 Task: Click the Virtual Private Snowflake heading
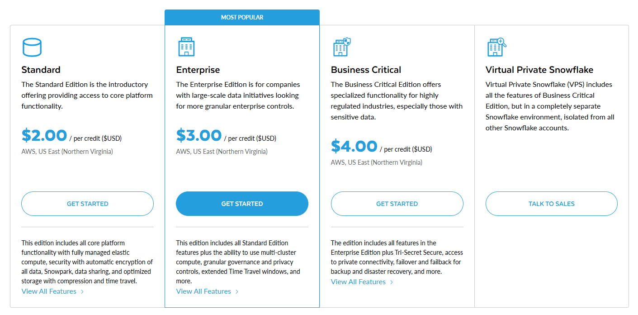click(x=539, y=70)
